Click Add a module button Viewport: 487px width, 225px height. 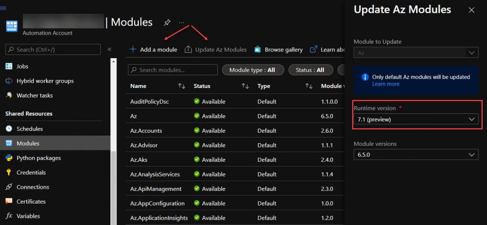(x=153, y=49)
